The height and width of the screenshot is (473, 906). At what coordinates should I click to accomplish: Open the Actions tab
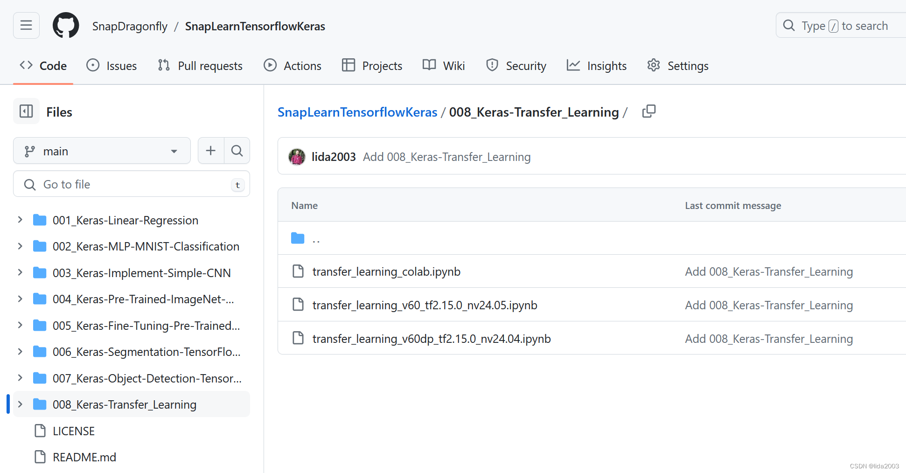coord(293,66)
